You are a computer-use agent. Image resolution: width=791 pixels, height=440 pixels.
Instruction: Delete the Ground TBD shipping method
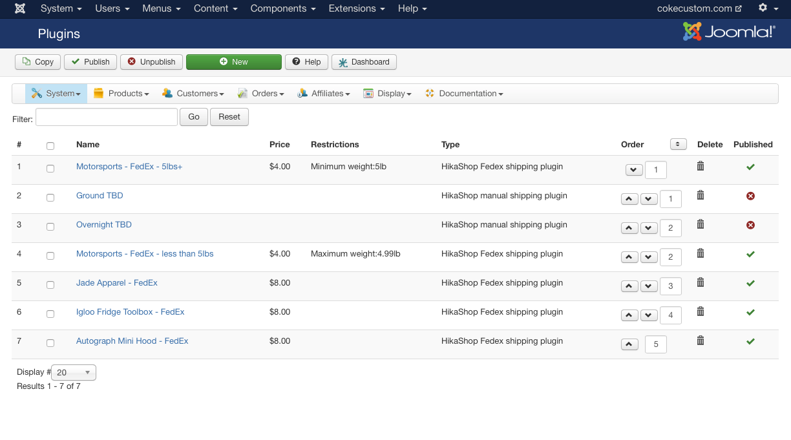point(701,195)
